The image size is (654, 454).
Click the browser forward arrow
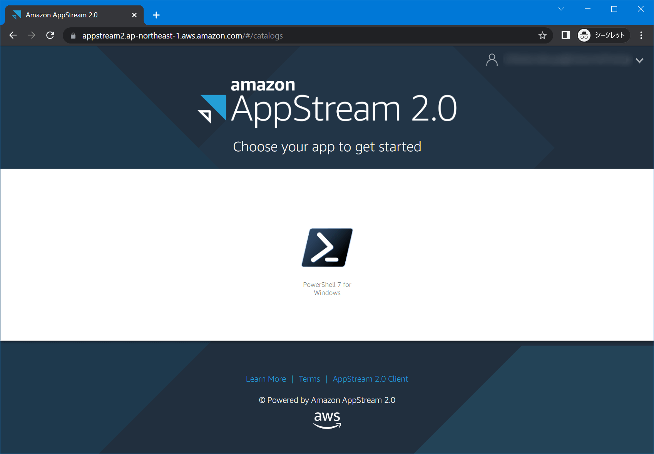32,35
